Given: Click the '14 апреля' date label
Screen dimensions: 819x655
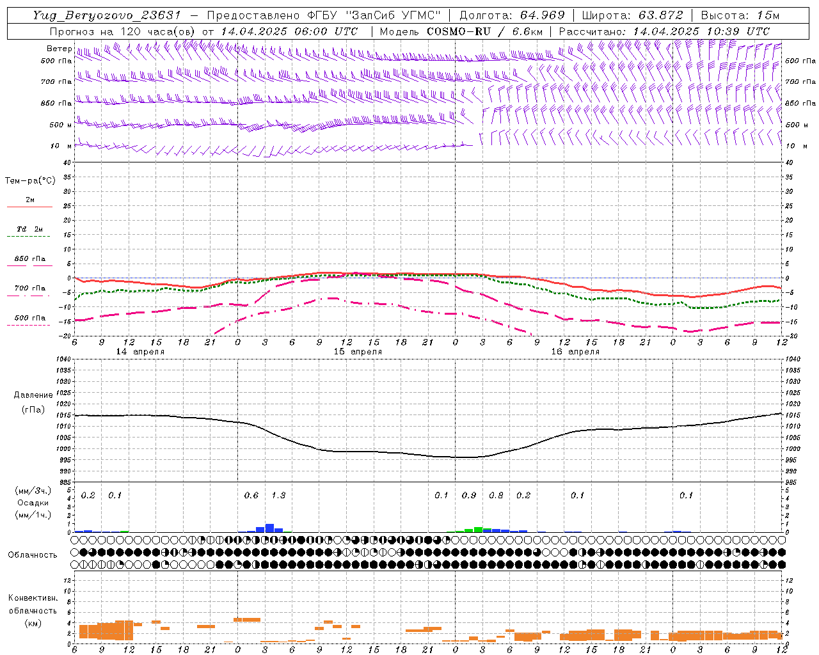Looking at the screenshot, I should tap(140, 352).
